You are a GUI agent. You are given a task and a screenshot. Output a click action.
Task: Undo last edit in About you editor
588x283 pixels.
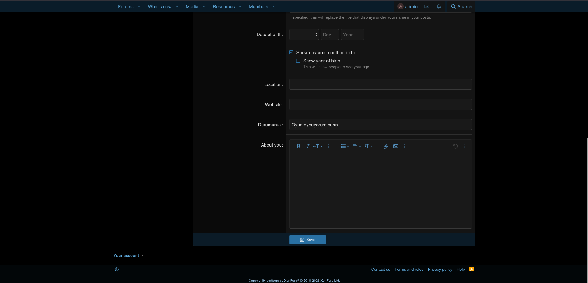coord(456,146)
